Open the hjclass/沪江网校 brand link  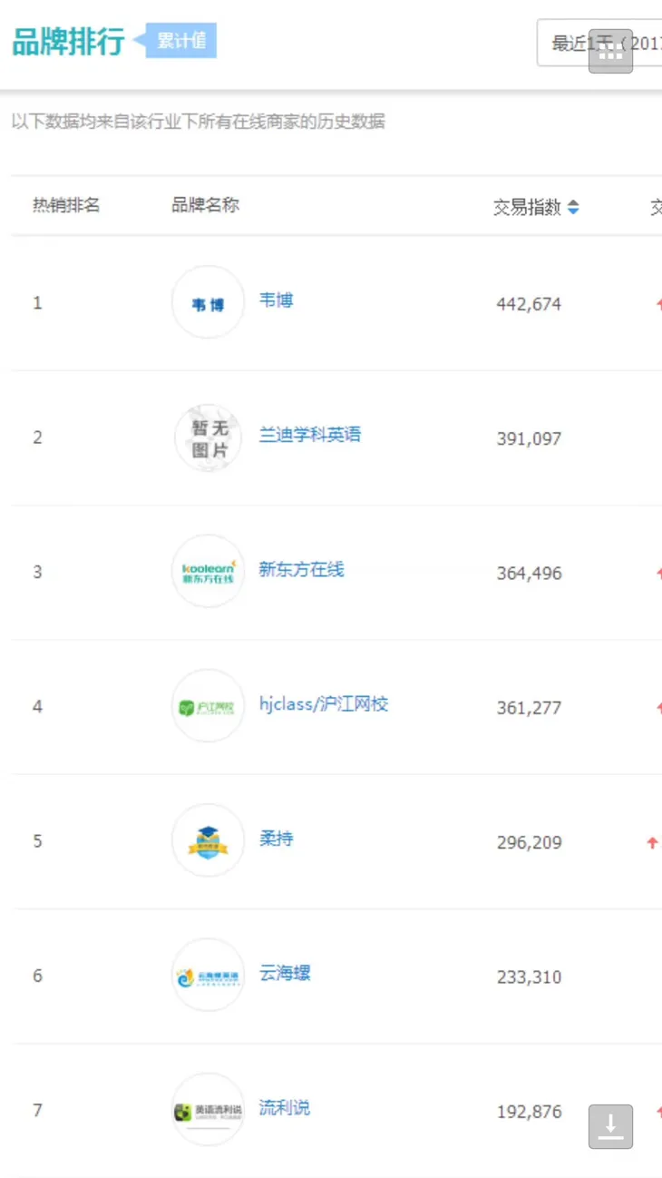pyautogui.click(x=323, y=704)
